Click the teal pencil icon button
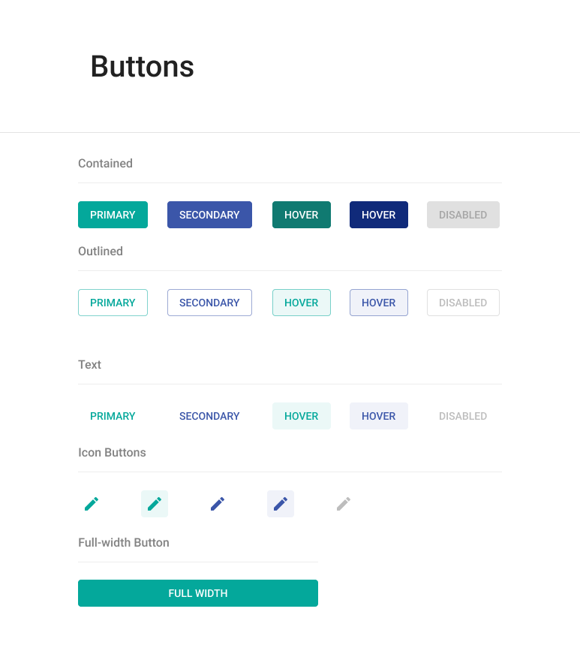The height and width of the screenshot is (660, 580). (x=92, y=504)
